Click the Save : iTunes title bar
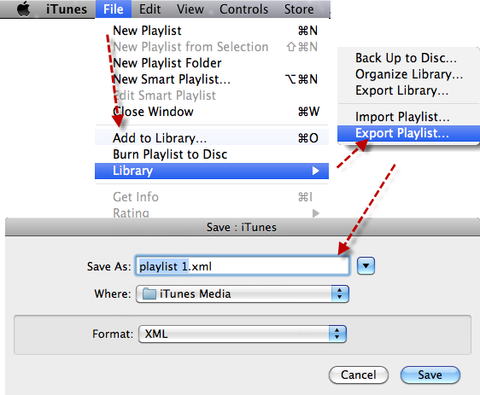Image resolution: width=480 pixels, height=395 pixels. [243, 227]
